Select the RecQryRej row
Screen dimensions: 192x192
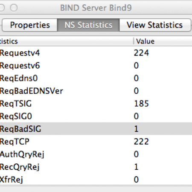(x=96, y=167)
